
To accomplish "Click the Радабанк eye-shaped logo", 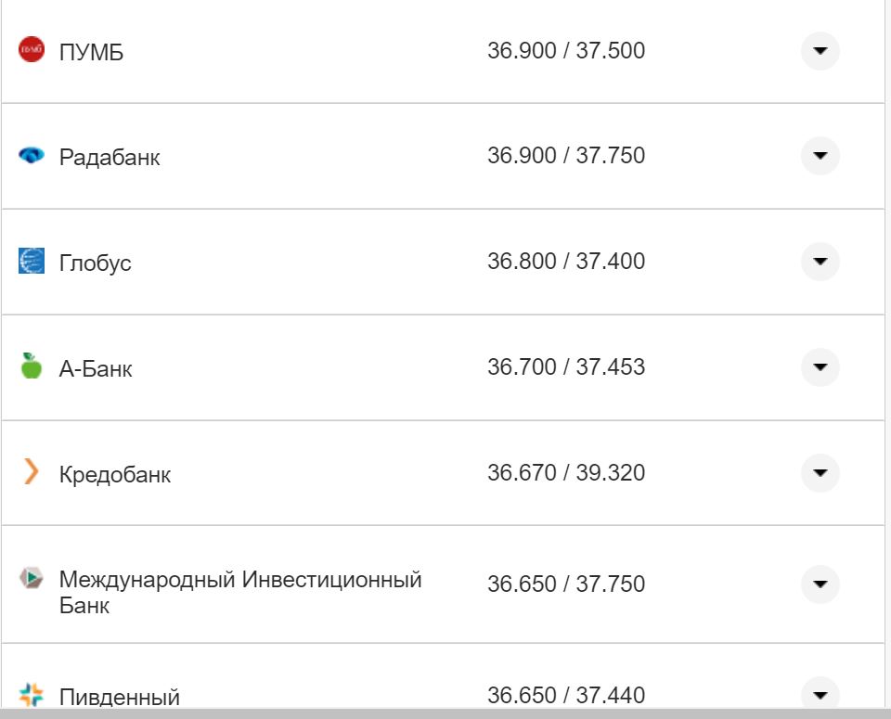I will point(32,156).
